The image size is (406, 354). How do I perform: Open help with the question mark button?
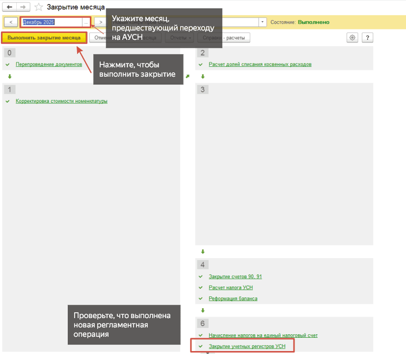pos(367,37)
